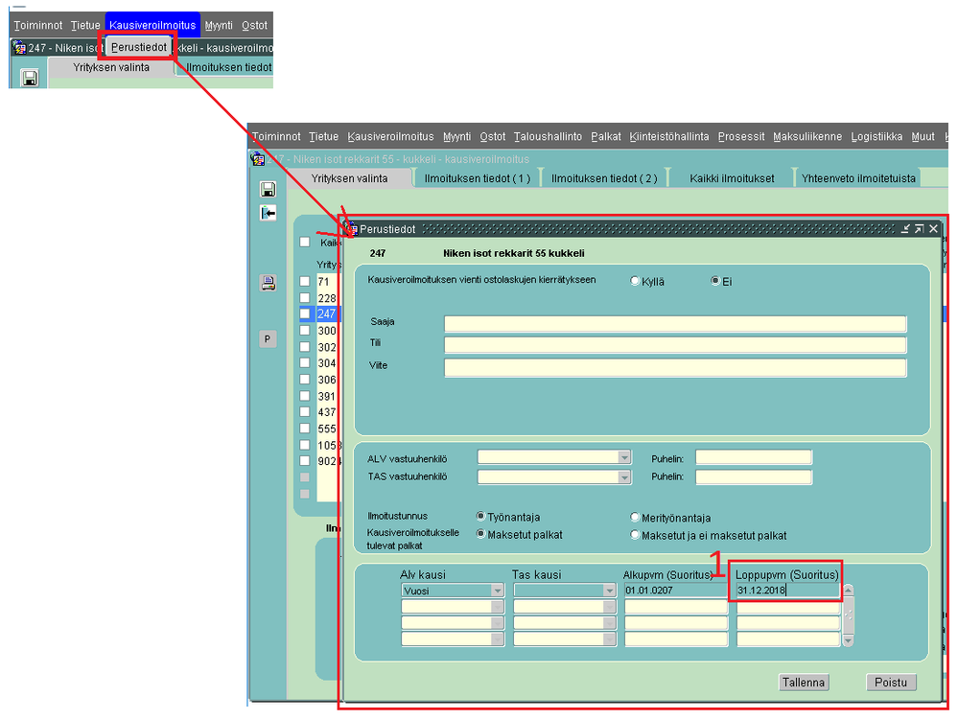Click the save diskette icon in top-left snippet
Screen dimensions: 958x719
(x=30, y=78)
